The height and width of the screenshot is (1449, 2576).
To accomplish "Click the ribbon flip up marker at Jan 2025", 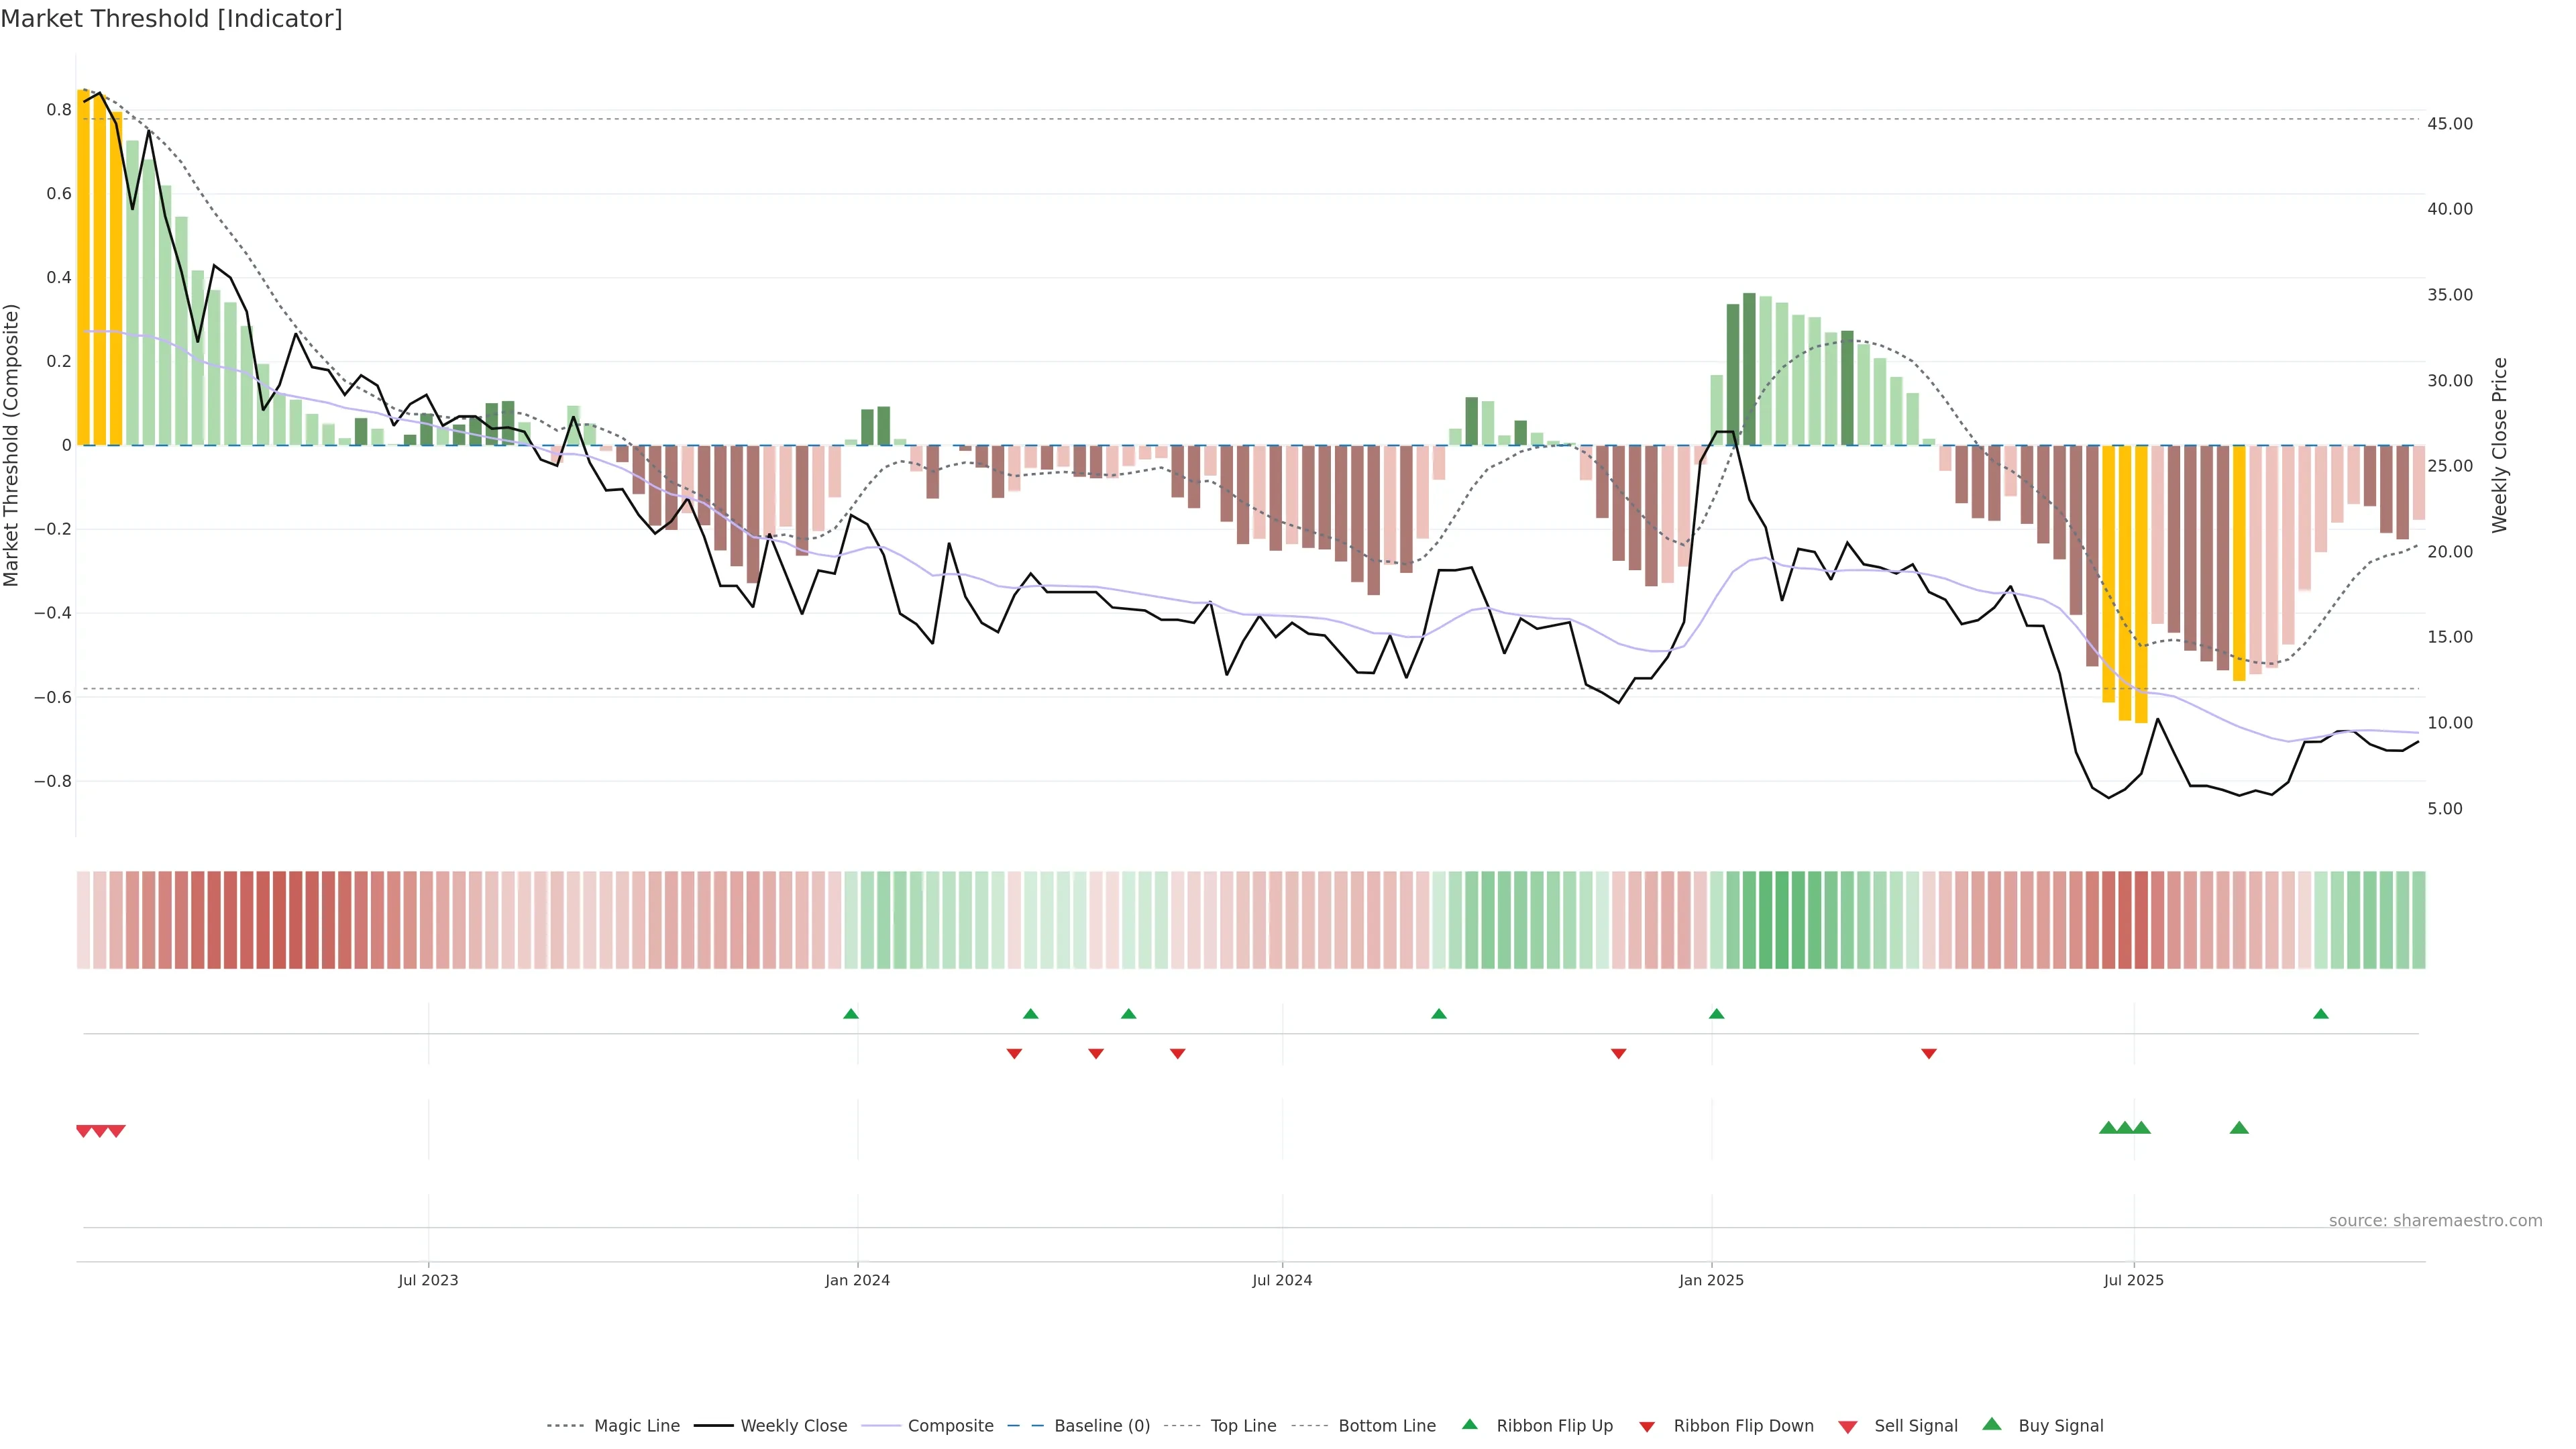I will [1717, 1014].
